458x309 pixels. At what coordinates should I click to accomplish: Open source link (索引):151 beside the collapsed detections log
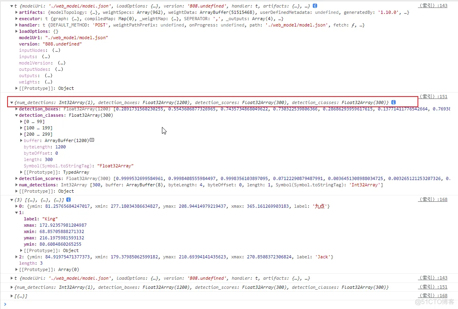(x=433, y=287)
